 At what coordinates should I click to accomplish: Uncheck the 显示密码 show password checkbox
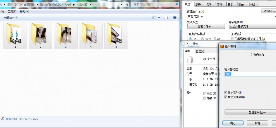pos(226,92)
